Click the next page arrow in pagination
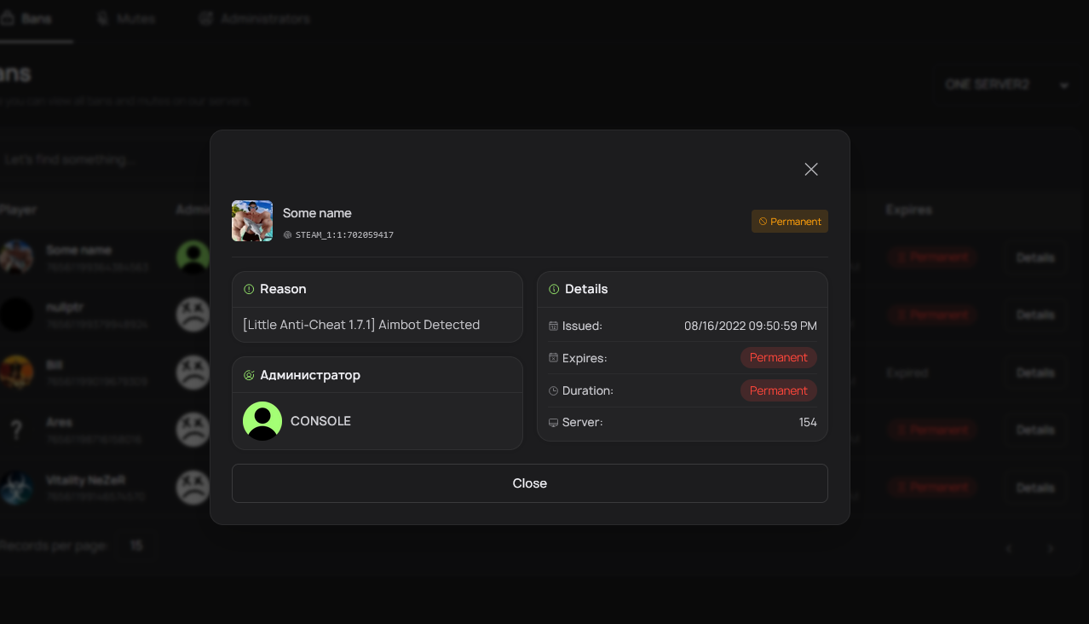 tap(1050, 548)
